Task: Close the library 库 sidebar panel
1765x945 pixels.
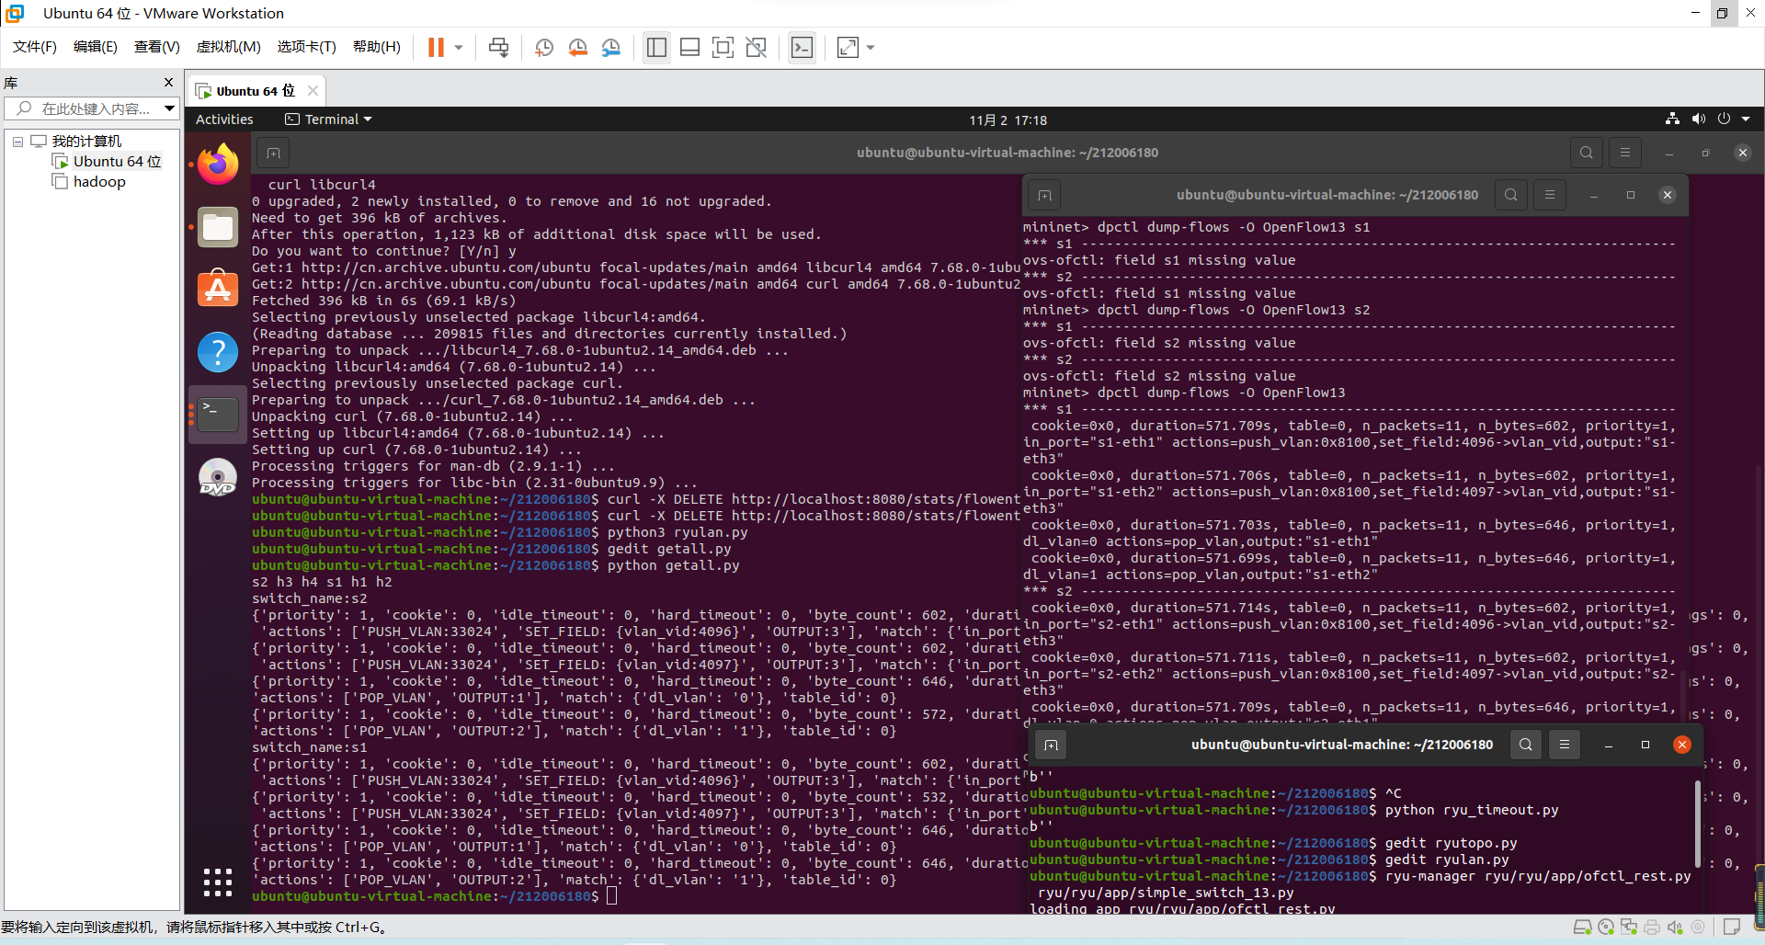Action: click(168, 82)
